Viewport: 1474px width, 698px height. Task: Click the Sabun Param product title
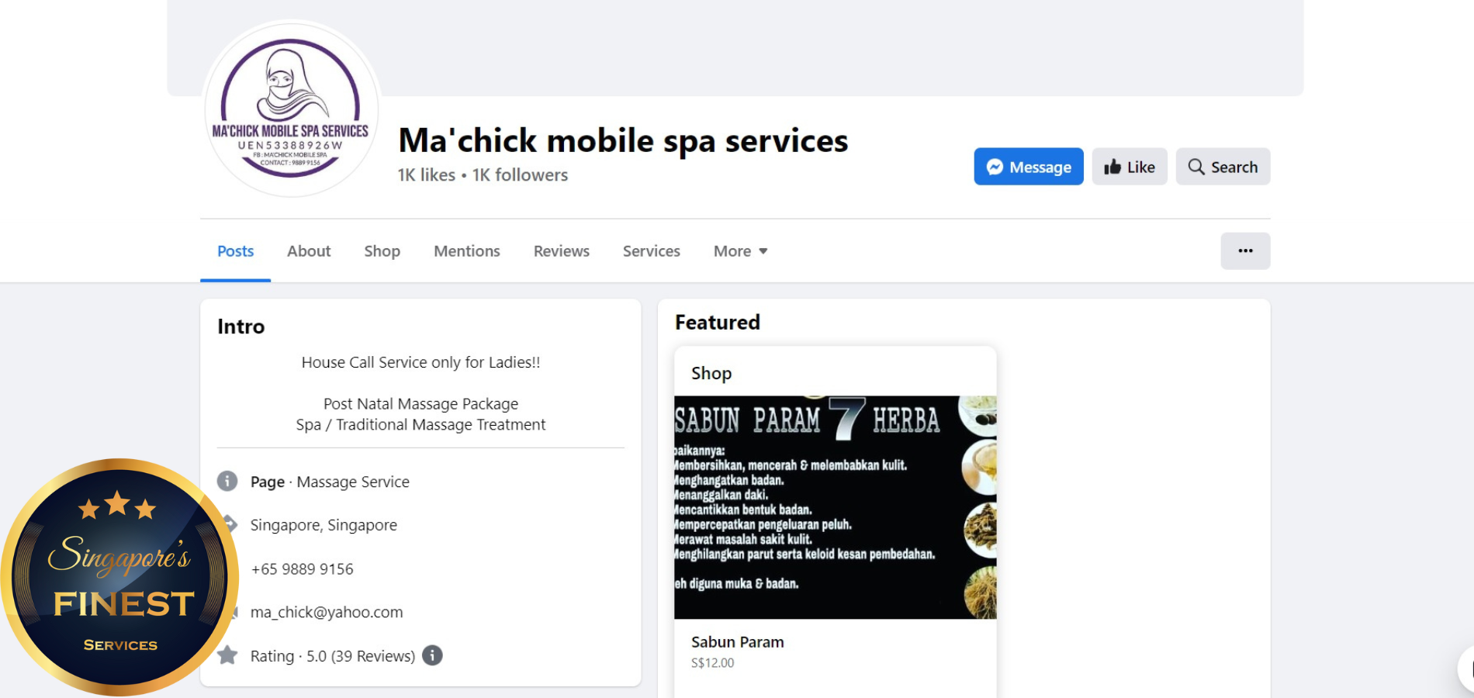[737, 642]
